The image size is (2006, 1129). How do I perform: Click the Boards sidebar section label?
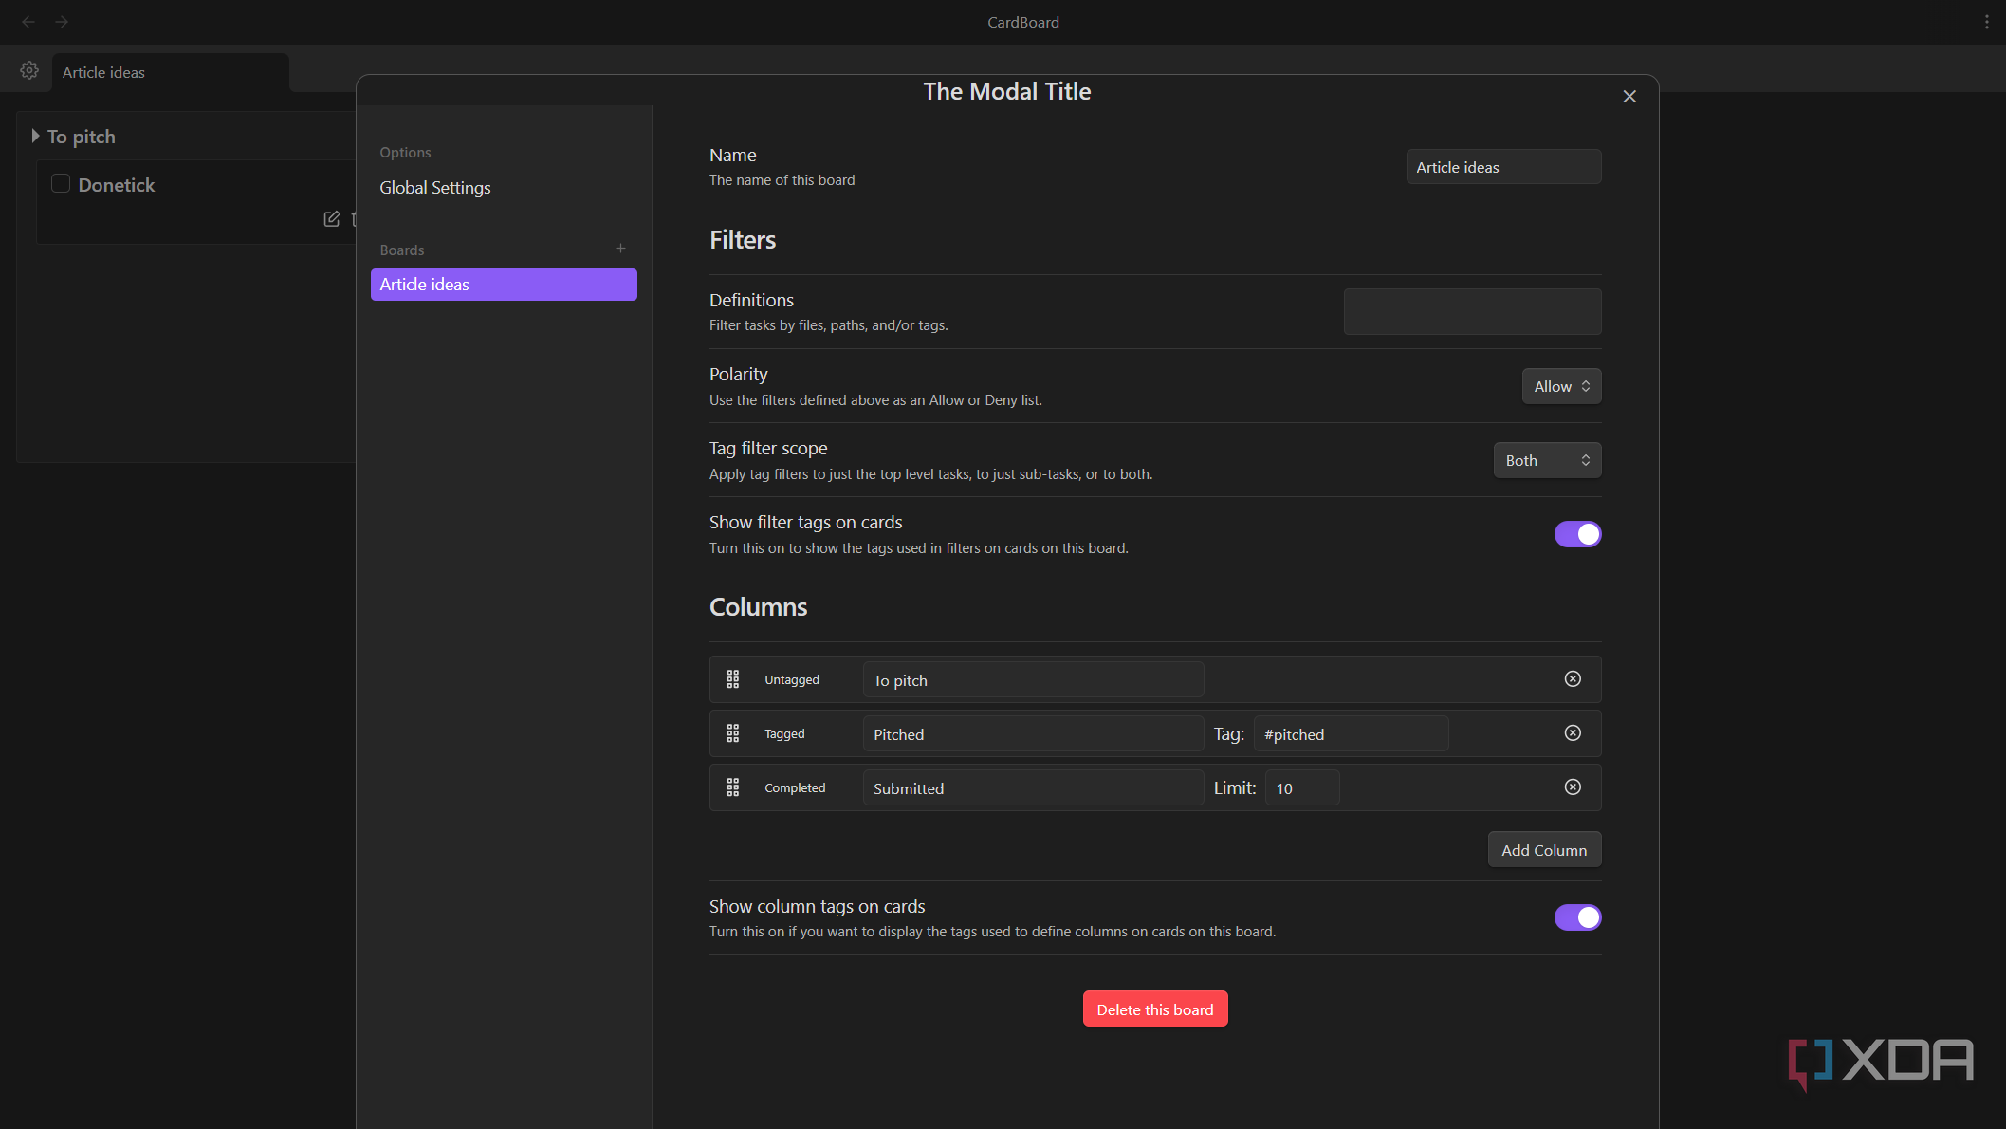coord(402,250)
